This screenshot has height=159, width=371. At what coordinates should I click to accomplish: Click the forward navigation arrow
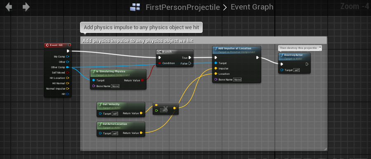(x=26, y=7)
